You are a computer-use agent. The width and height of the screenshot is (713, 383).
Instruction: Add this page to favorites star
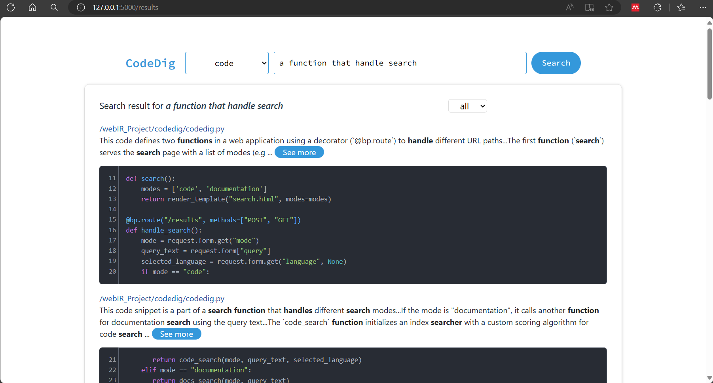[x=609, y=7]
